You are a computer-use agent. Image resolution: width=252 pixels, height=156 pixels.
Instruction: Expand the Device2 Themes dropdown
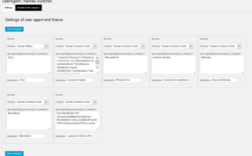(x=81, y=46)
